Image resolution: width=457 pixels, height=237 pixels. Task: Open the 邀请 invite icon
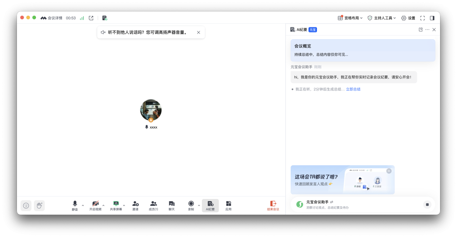135,205
